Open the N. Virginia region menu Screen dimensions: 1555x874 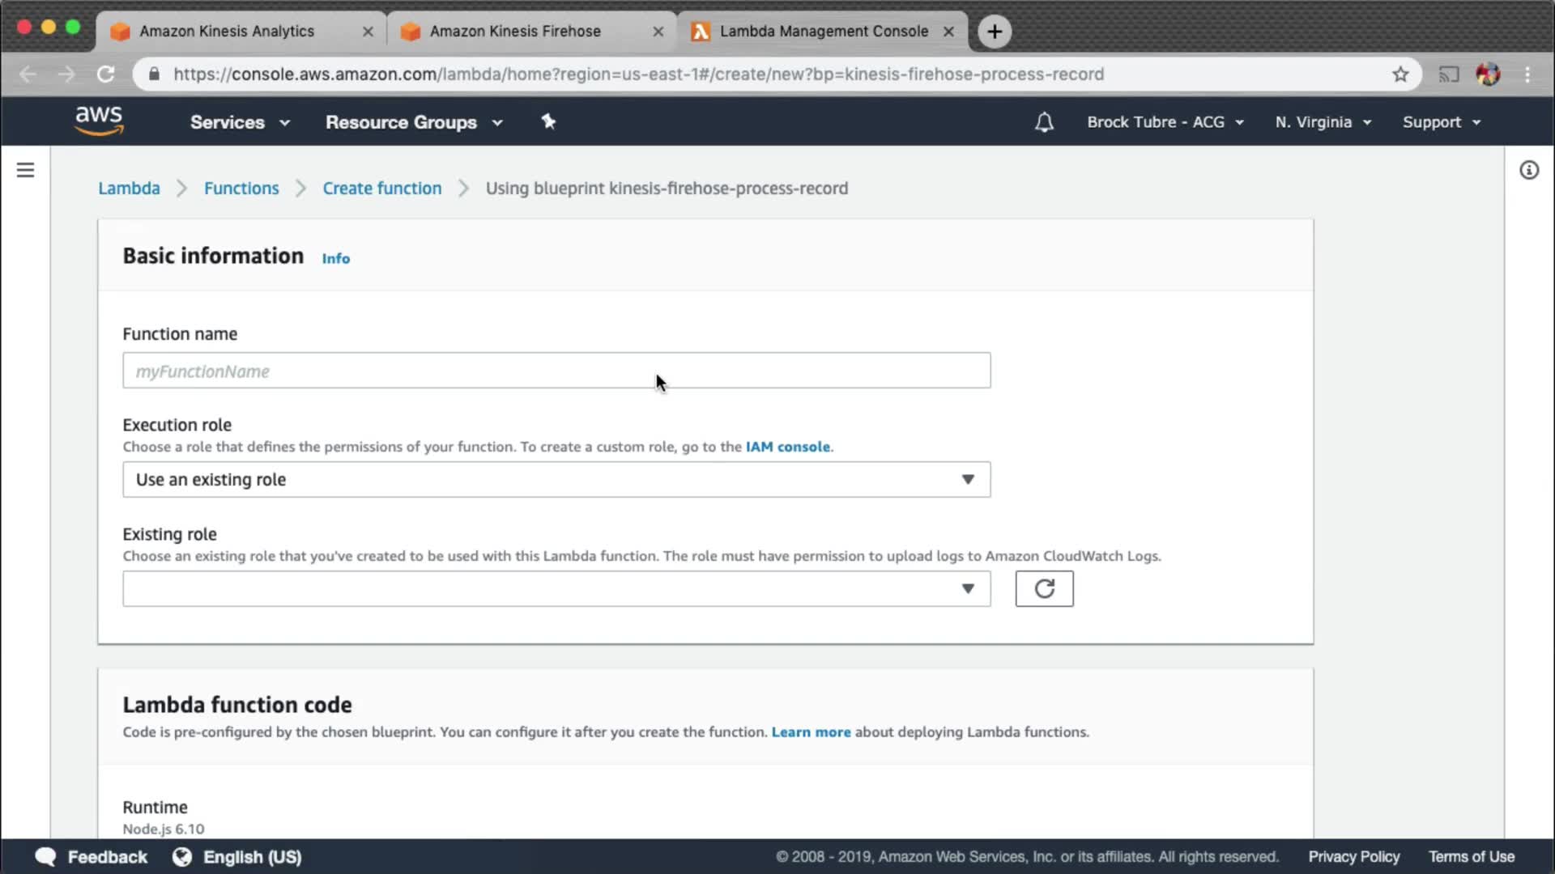[1323, 122]
